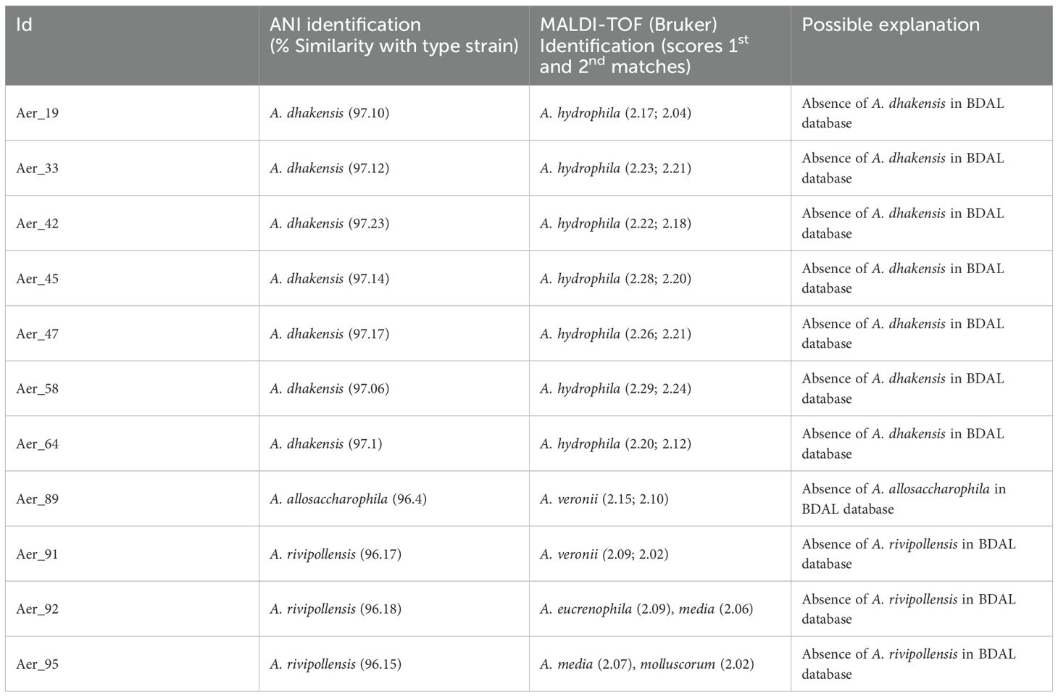Image resolution: width=1058 pixels, height=697 pixels.
Task: Click the Aer_91 Id cell
Action: [37, 554]
